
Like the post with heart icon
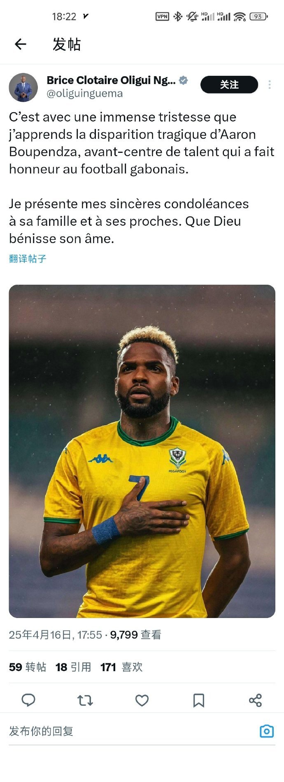(x=142, y=700)
